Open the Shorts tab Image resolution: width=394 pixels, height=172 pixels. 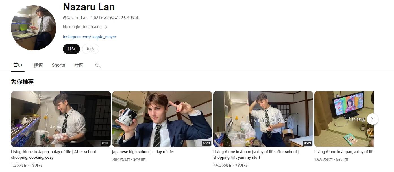tap(58, 65)
